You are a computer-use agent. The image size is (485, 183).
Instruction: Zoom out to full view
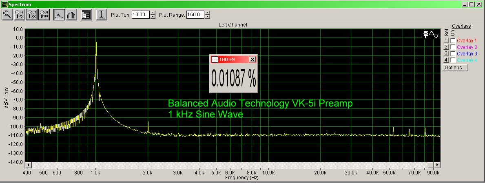[44, 15]
